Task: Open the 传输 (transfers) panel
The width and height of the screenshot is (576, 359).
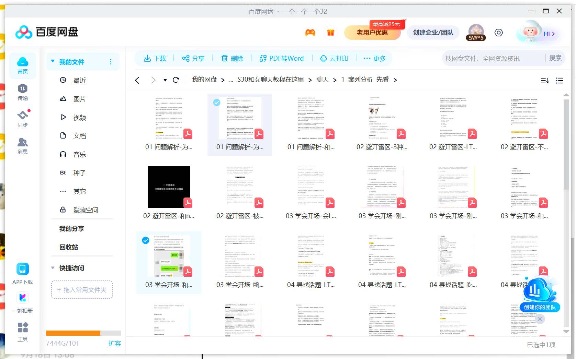Action: tap(23, 92)
